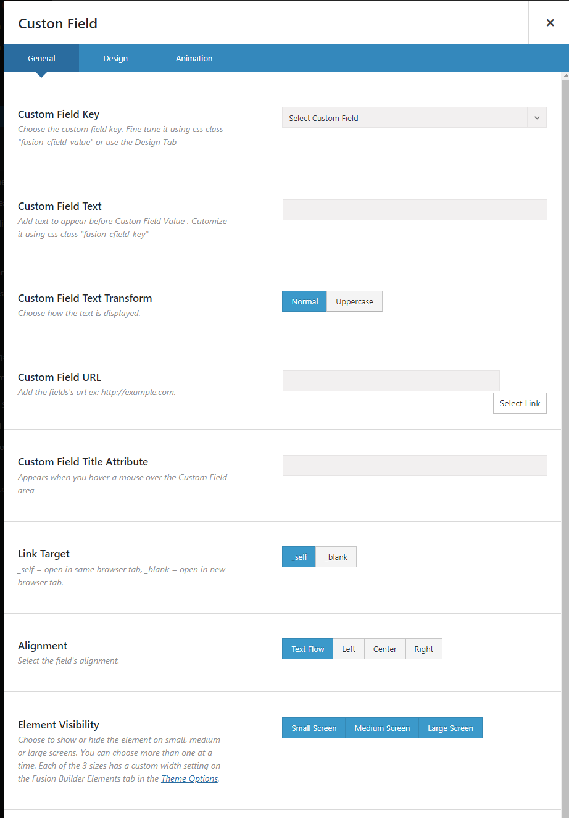Click the Select Link button
This screenshot has height=818, width=569.
pyautogui.click(x=520, y=403)
